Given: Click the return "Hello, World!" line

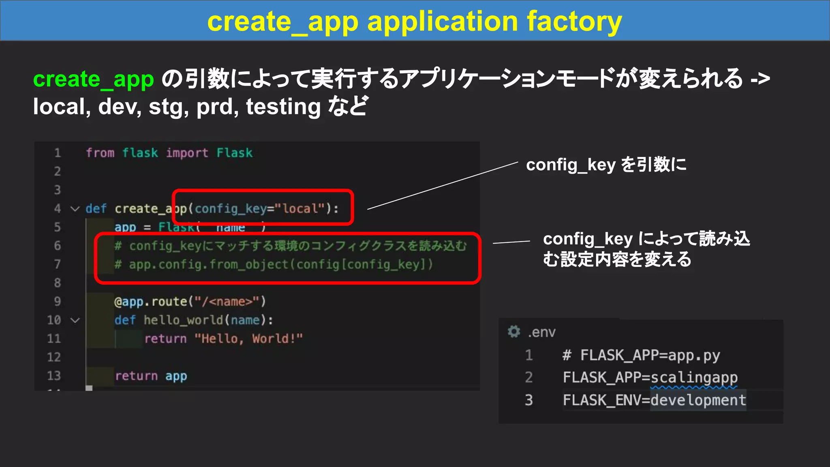Looking at the screenshot, I should pyautogui.click(x=223, y=338).
